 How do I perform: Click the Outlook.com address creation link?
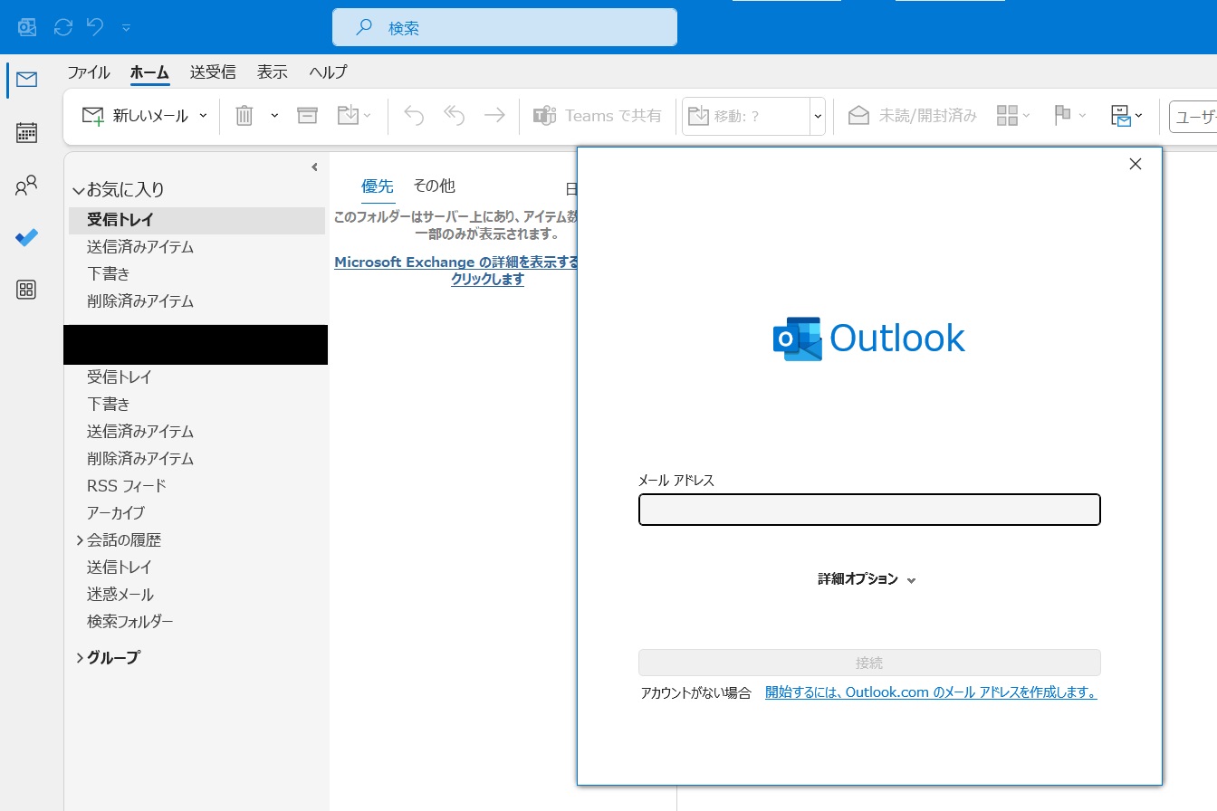coord(931,692)
